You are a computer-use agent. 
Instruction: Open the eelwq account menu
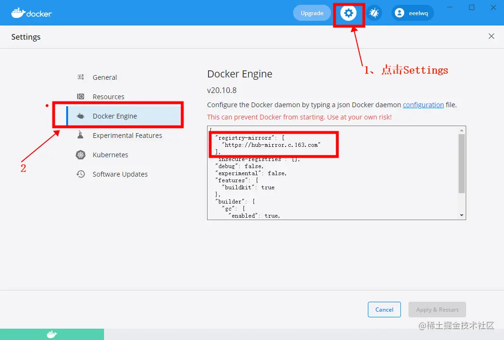(x=413, y=13)
